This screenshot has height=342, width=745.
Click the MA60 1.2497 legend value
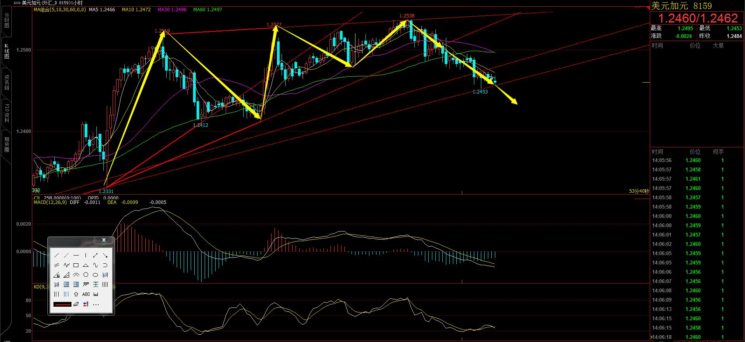tap(207, 10)
